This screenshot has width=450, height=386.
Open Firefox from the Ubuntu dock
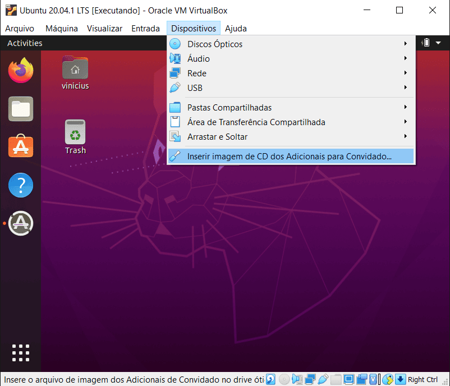point(21,70)
